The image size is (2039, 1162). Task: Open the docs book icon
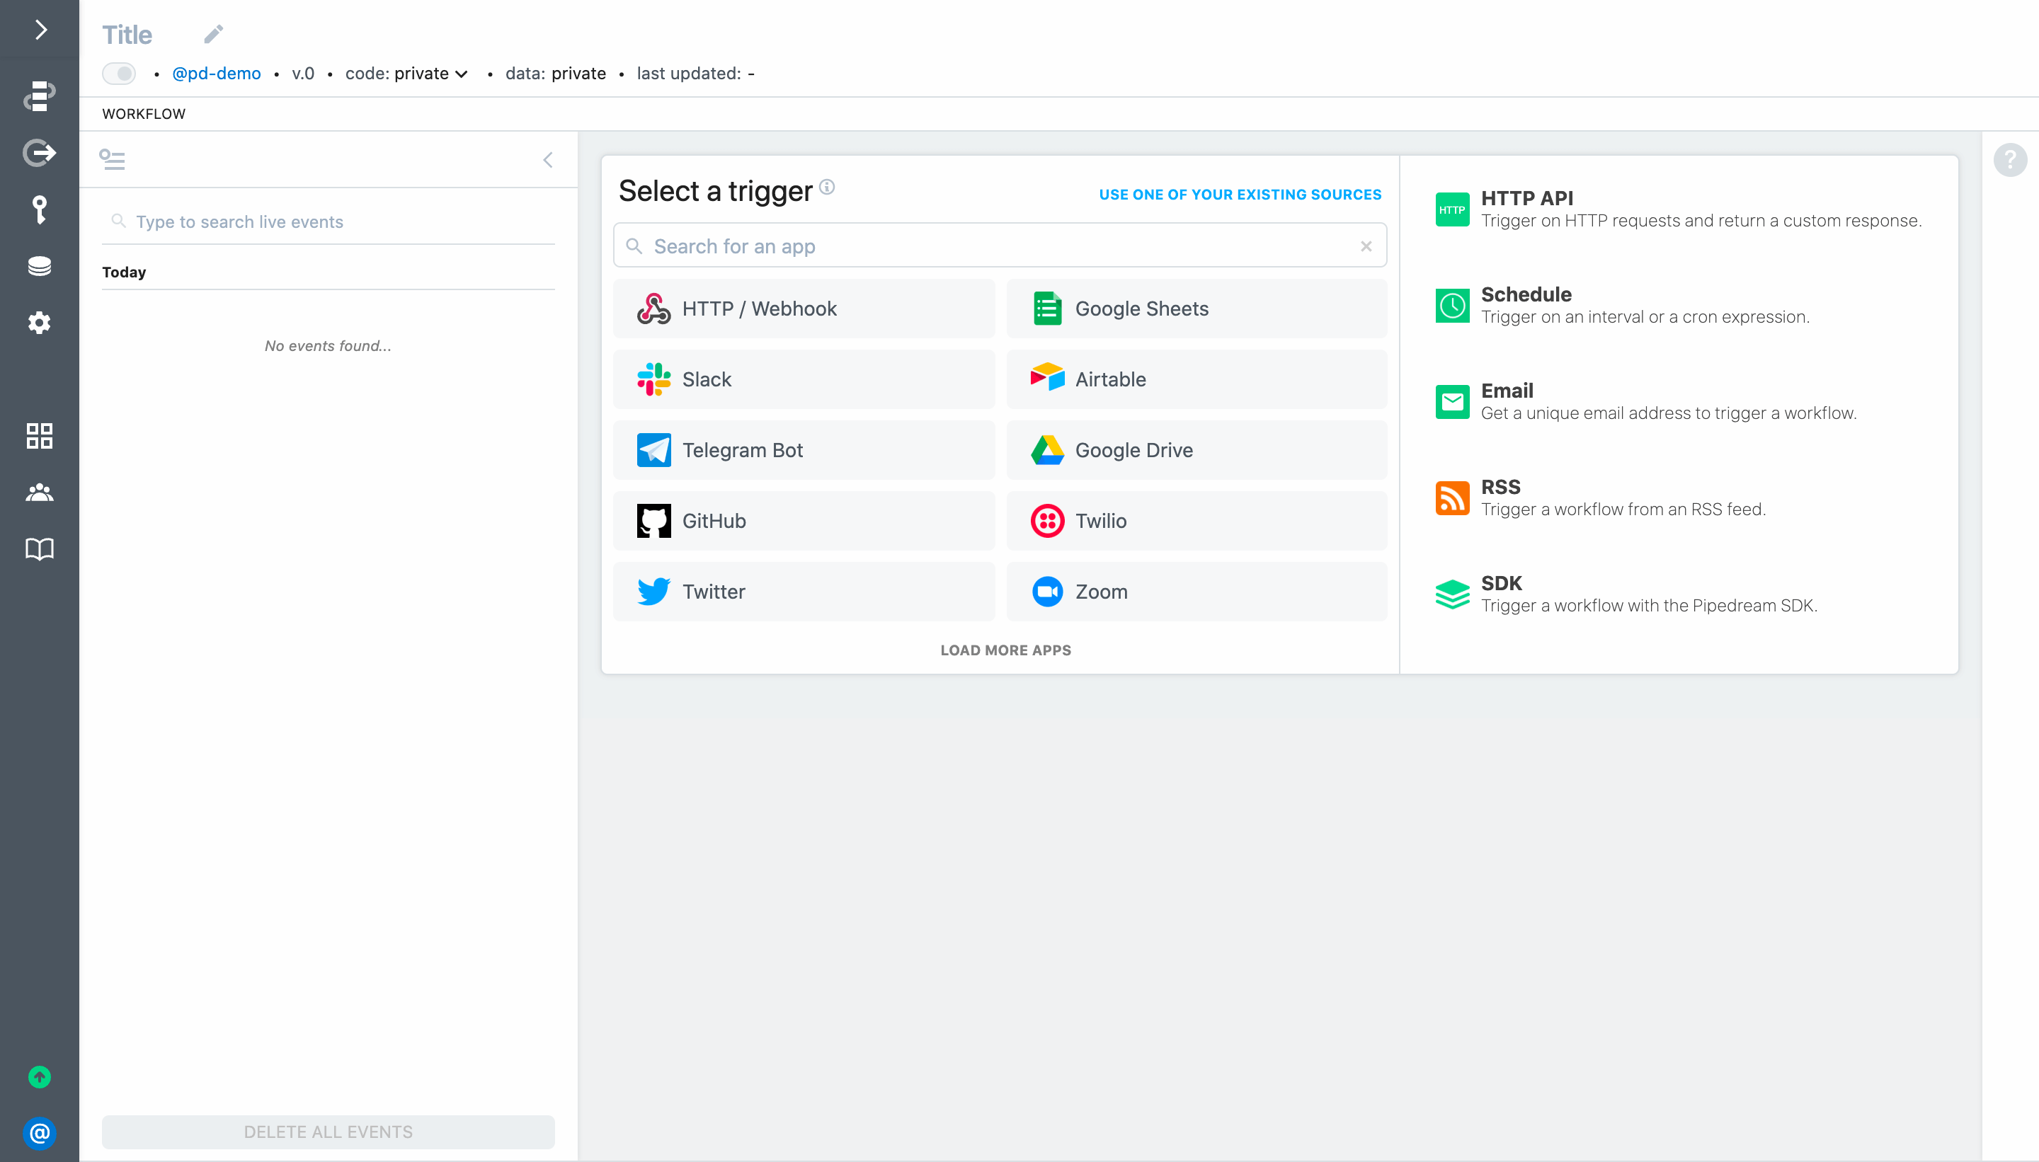40,549
